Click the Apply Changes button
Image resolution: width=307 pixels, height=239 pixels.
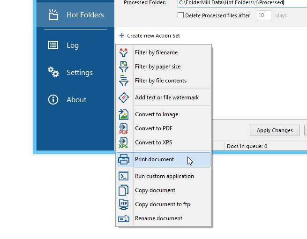(275, 130)
